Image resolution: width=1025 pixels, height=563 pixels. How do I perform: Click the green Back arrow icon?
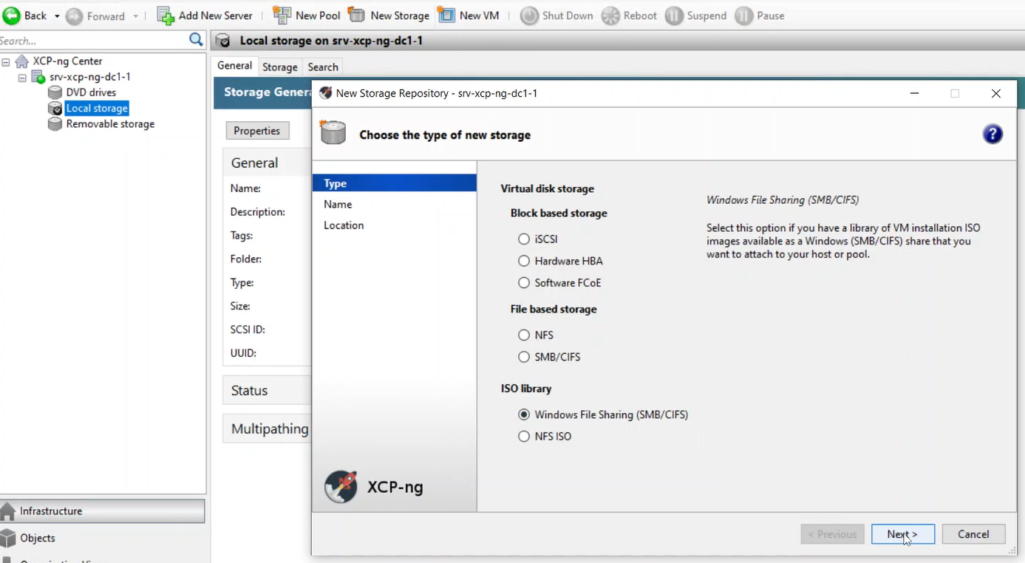[12, 16]
